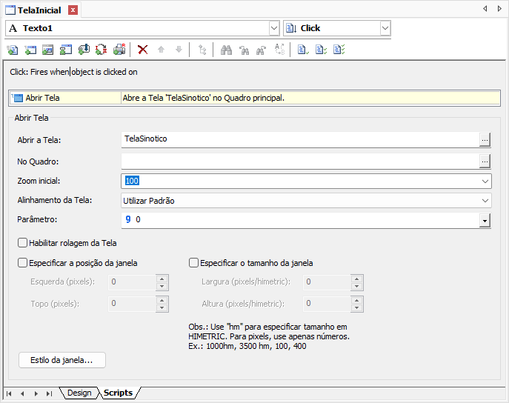Click the first script-picker icon in toolbar
This screenshot has height=403, width=509.
13,50
